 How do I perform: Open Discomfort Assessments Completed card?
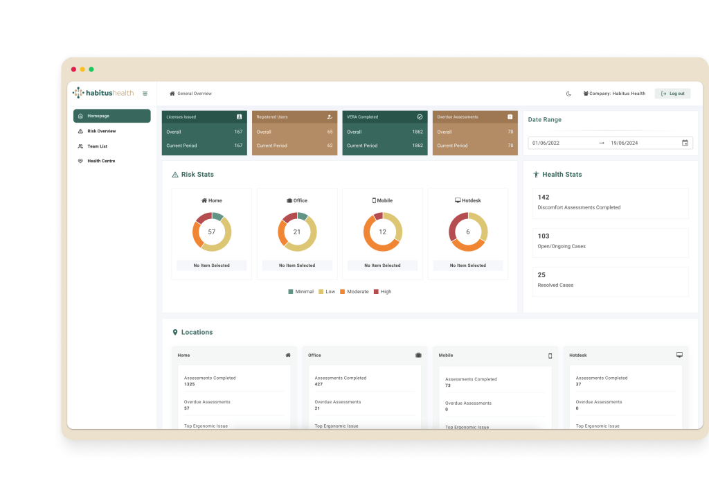(611, 203)
